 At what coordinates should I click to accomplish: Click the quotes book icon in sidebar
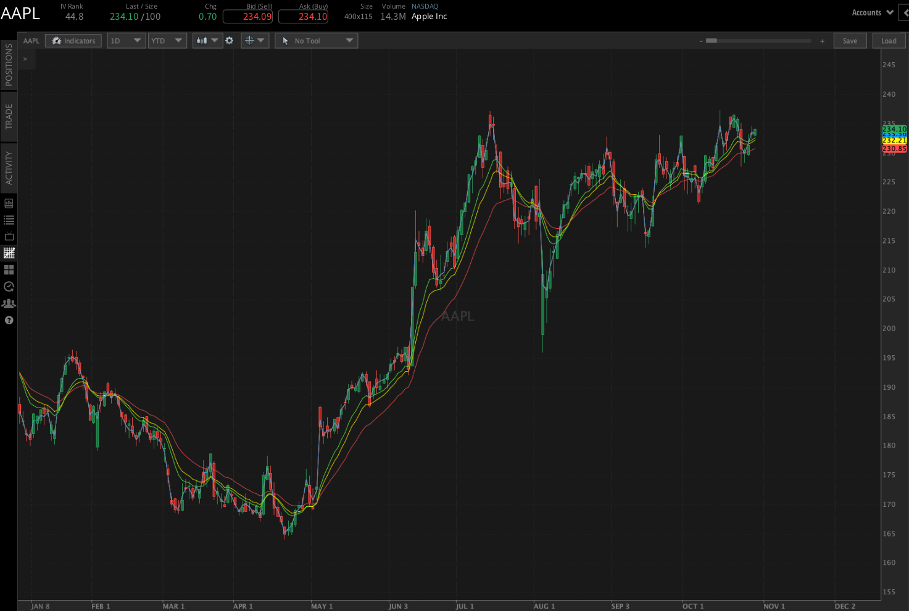coord(9,202)
